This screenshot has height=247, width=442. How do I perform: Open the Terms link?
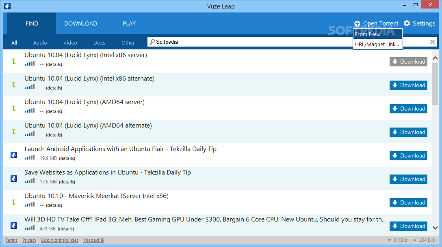pos(11,240)
